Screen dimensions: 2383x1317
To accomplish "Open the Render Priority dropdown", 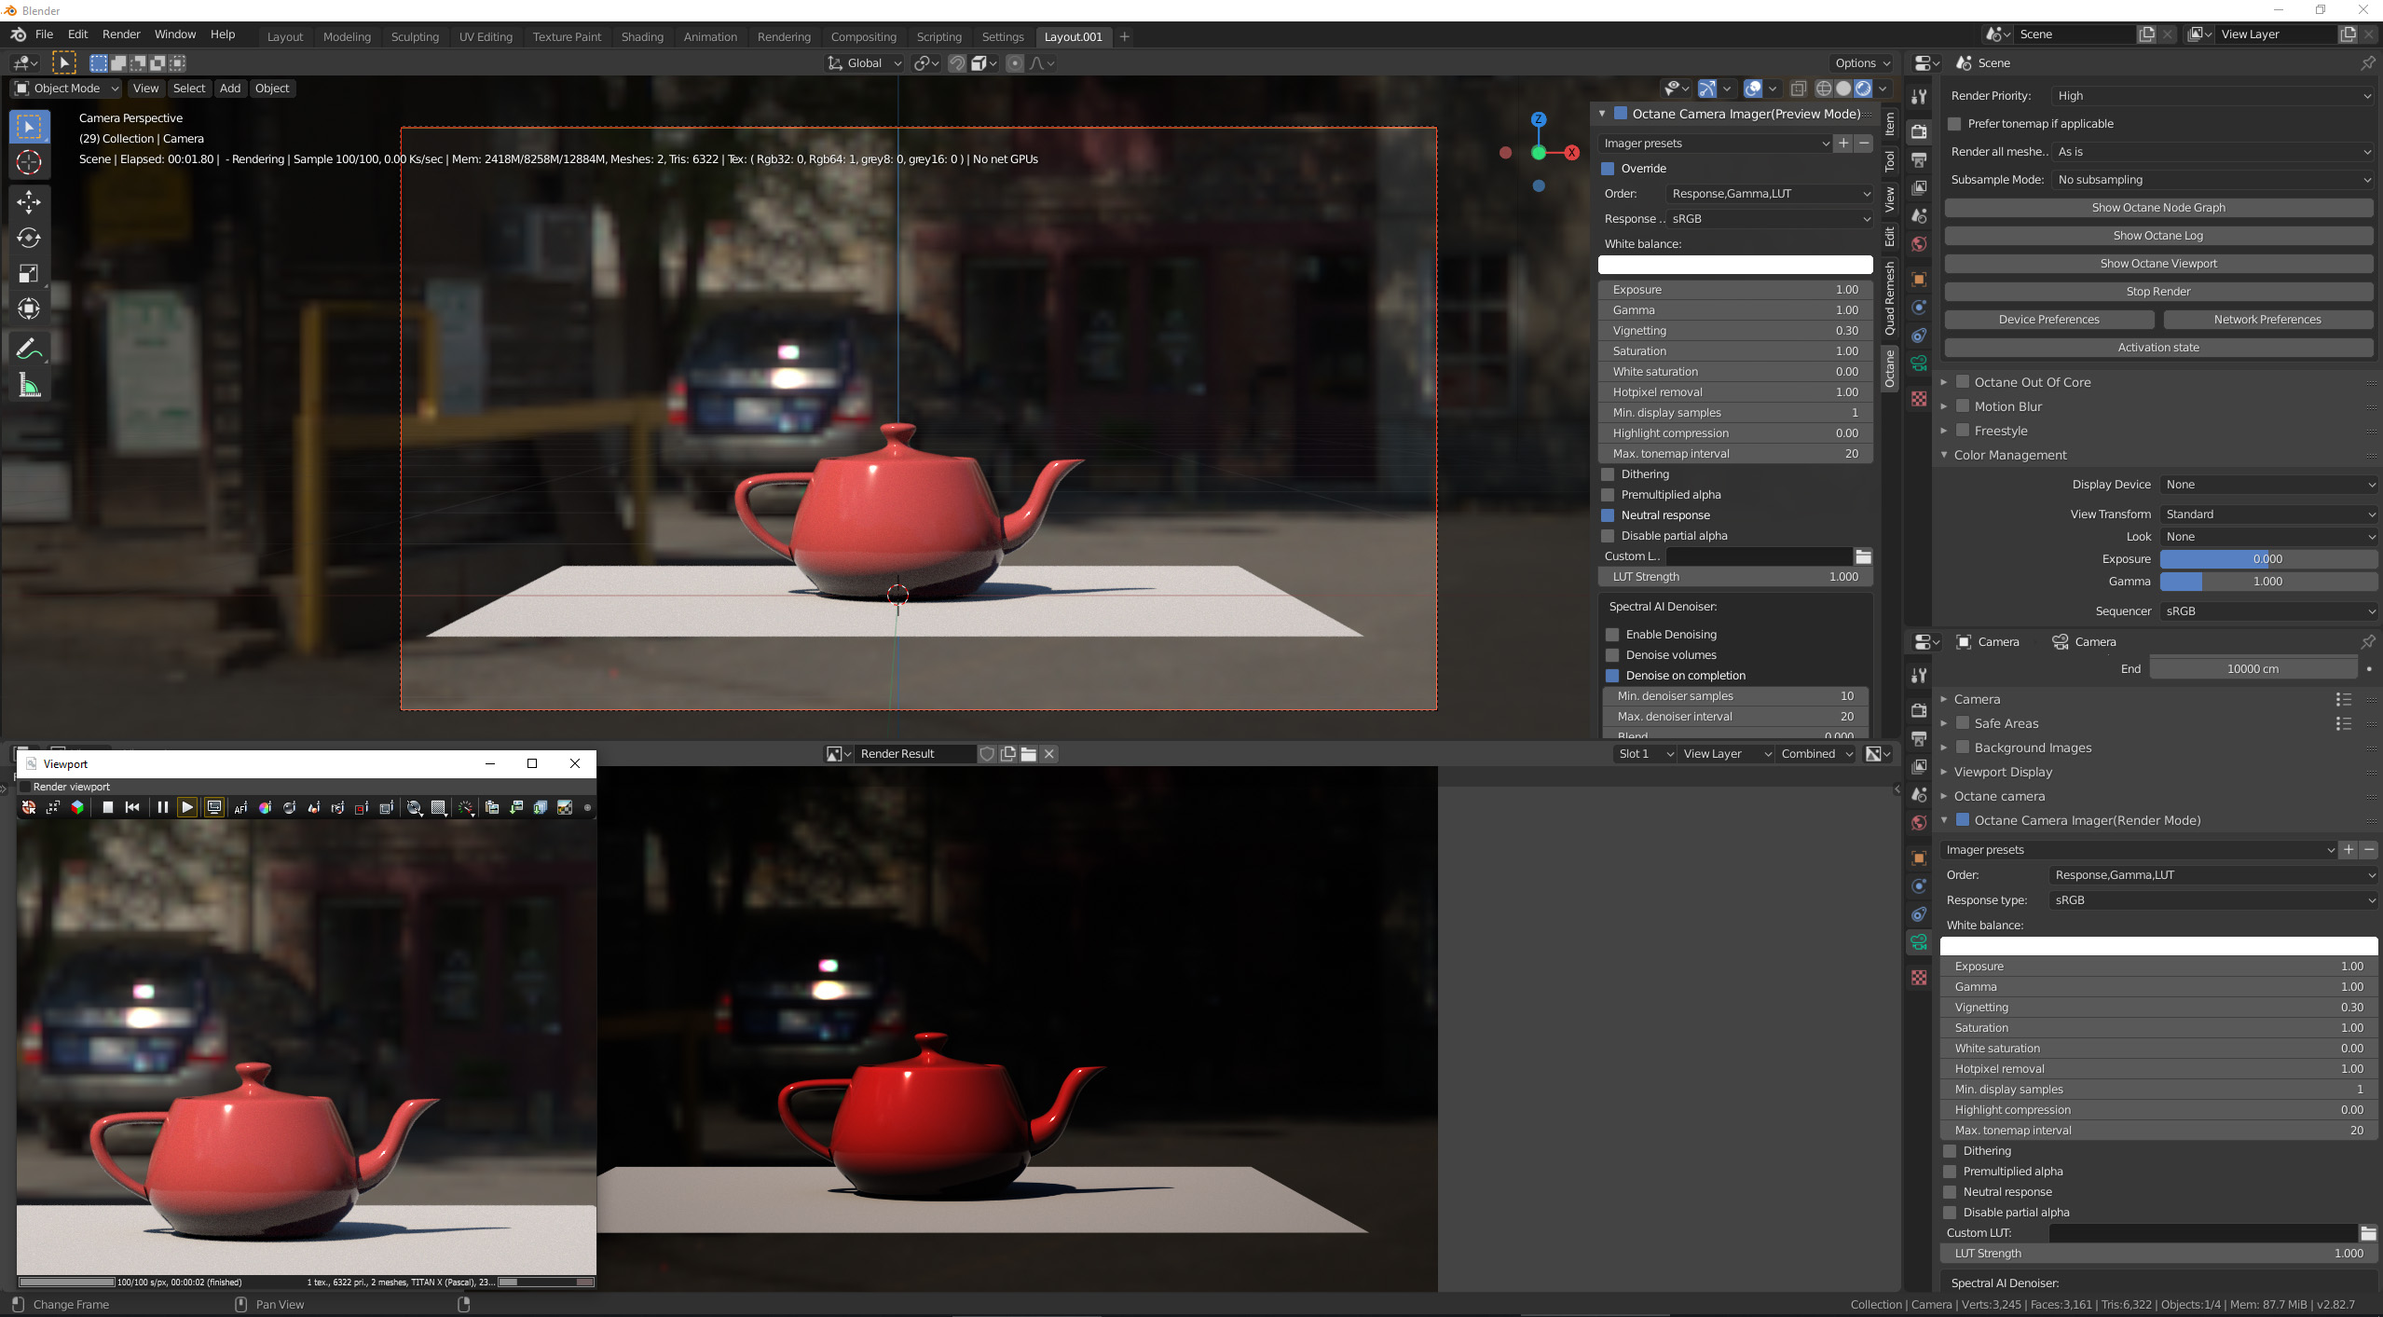I will click(x=2212, y=96).
